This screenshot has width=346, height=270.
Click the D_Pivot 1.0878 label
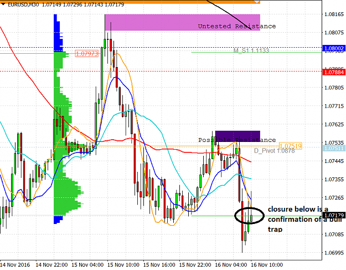coord(274,151)
